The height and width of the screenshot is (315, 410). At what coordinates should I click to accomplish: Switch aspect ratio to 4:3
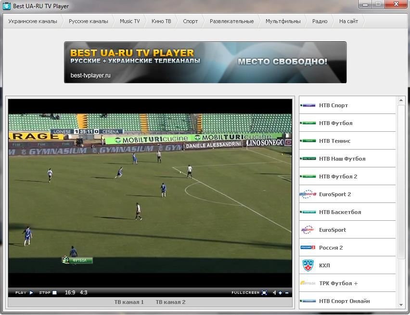point(83,292)
